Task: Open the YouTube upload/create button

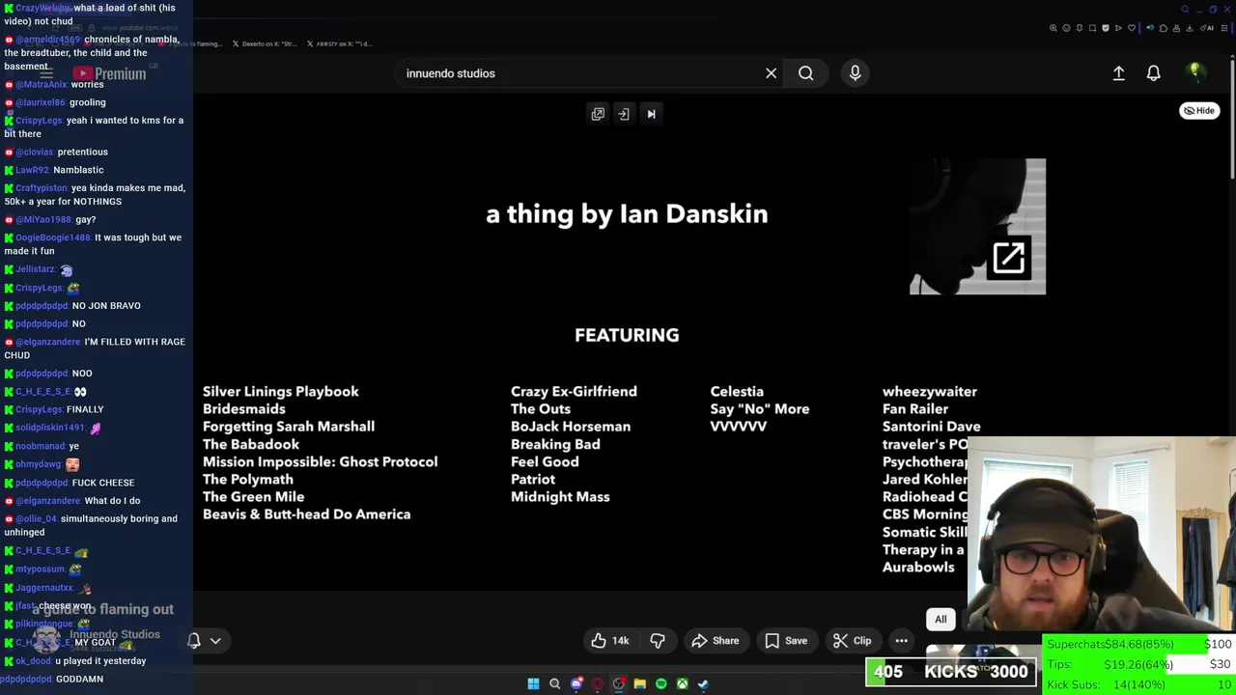Action: [x=1118, y=73]
